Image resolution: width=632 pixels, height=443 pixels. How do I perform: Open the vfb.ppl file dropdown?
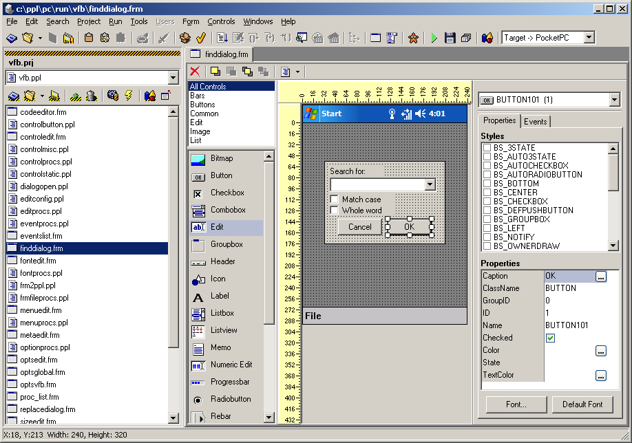(x=173, y=78)
